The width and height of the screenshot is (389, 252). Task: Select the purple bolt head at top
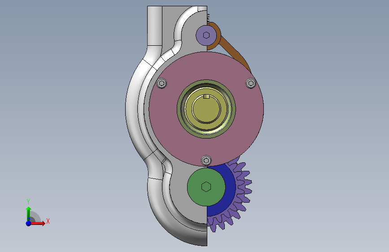[206, 35]
